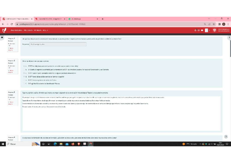
Task: Open the last dropdown menu in the red navbar
Action: [45, 30]
